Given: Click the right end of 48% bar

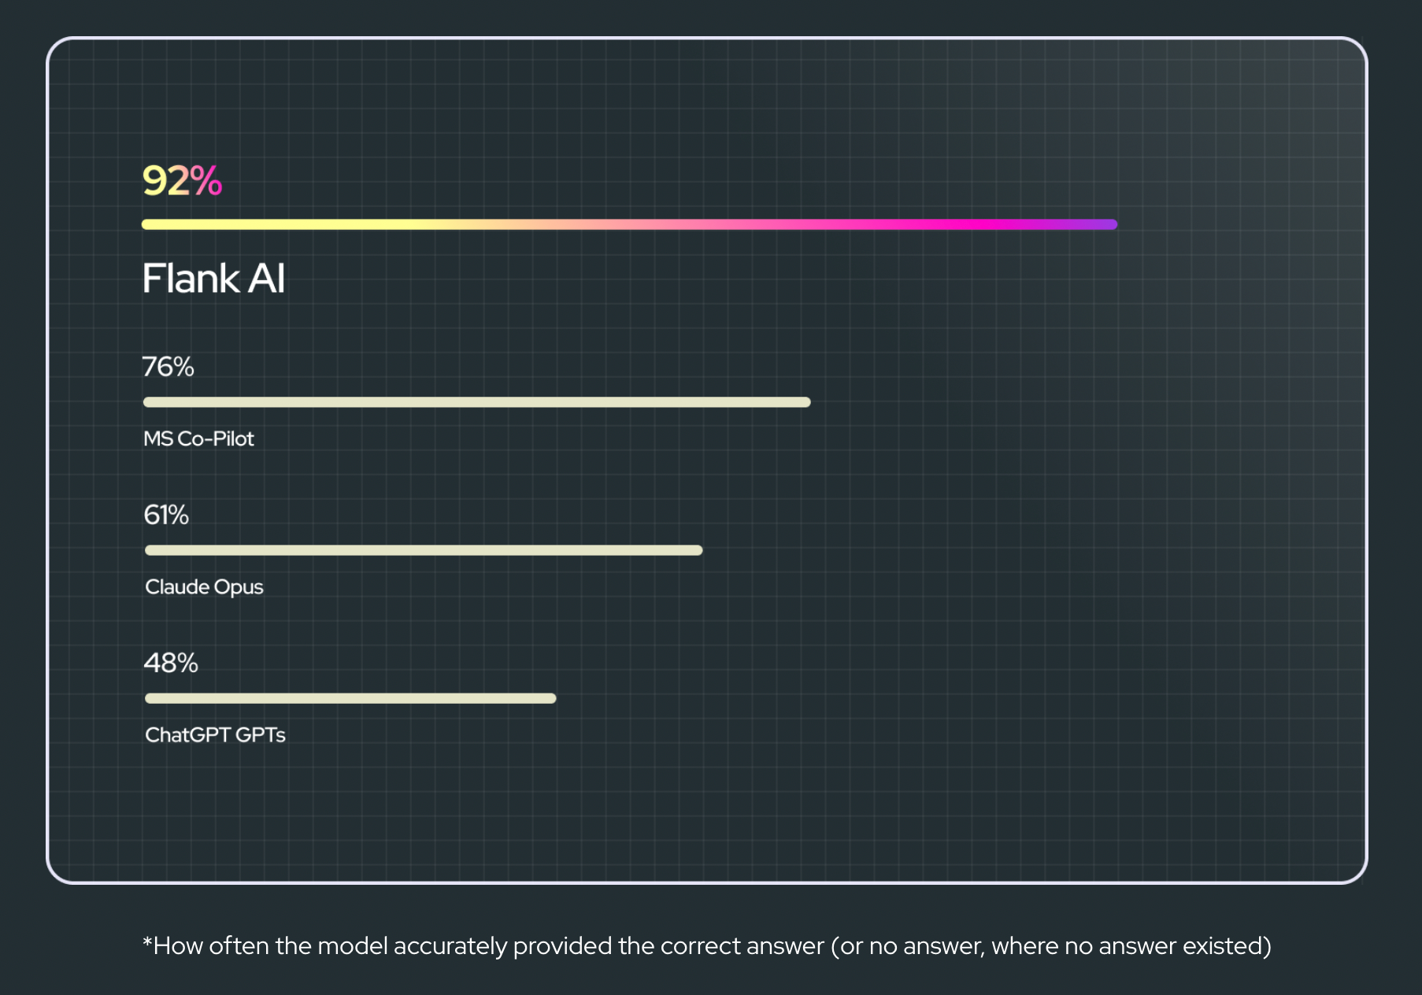Looking at the screenshot, I should pyautogui.click(x=549, y=698).
